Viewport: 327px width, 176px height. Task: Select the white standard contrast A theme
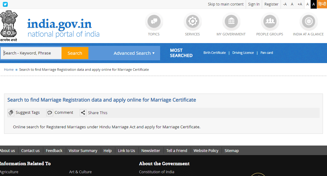pos(308,4)
